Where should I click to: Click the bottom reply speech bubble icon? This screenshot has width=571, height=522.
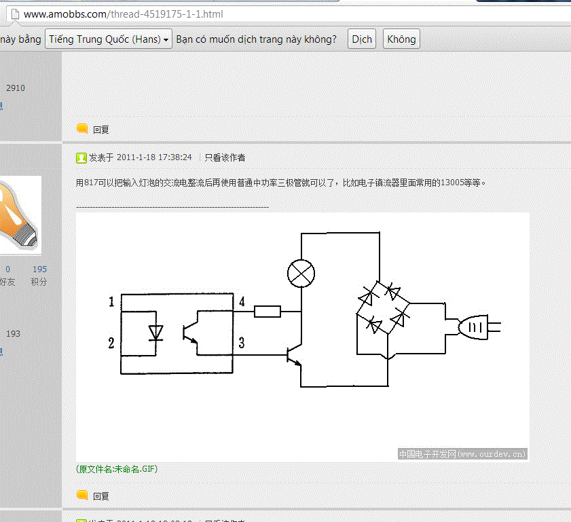[82, 496]
